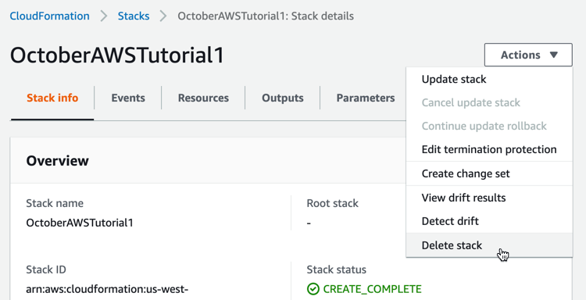
Task: Click the Stack ID ARN value text
Action: [x=109, y=289]
